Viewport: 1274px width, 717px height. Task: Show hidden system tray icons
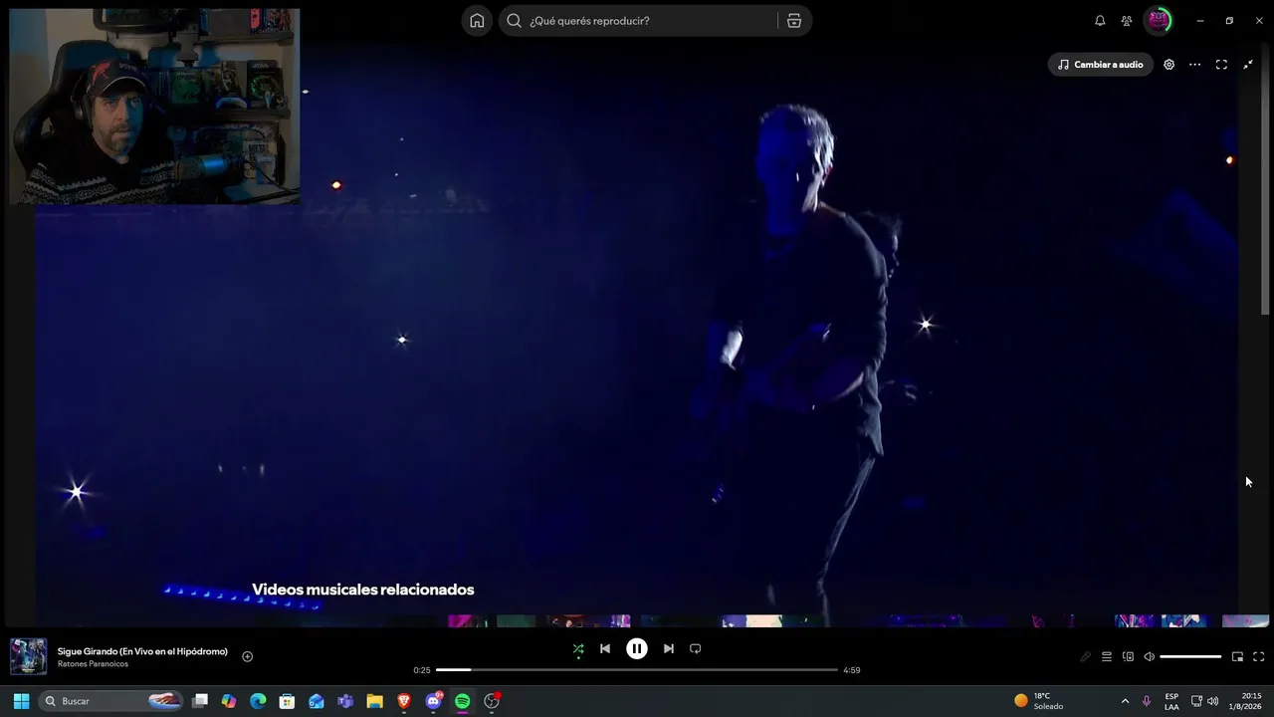pos(1125,701)
